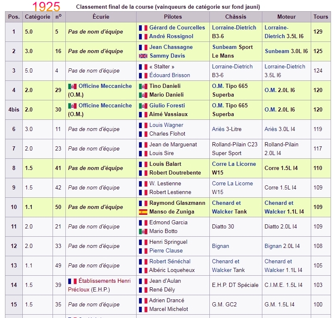Click French flag next to Louis Balart
The image size is (336, 318).
point(143,164)
